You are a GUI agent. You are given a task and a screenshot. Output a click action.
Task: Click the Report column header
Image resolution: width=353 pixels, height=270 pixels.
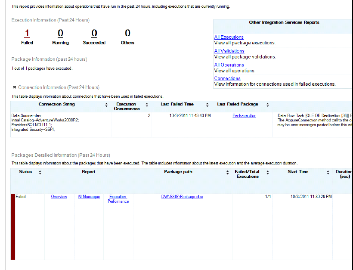[x=89, y=172]
